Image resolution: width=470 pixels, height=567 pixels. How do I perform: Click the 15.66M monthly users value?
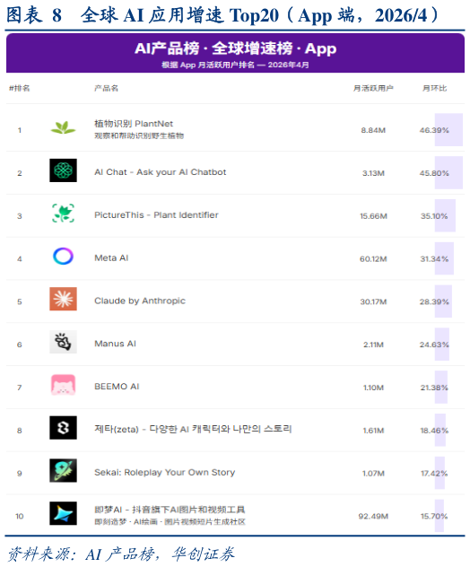[x=373, y=216]
